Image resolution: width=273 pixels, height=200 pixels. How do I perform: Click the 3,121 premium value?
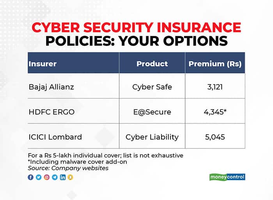pyautogui.click(x=215, y=87)
